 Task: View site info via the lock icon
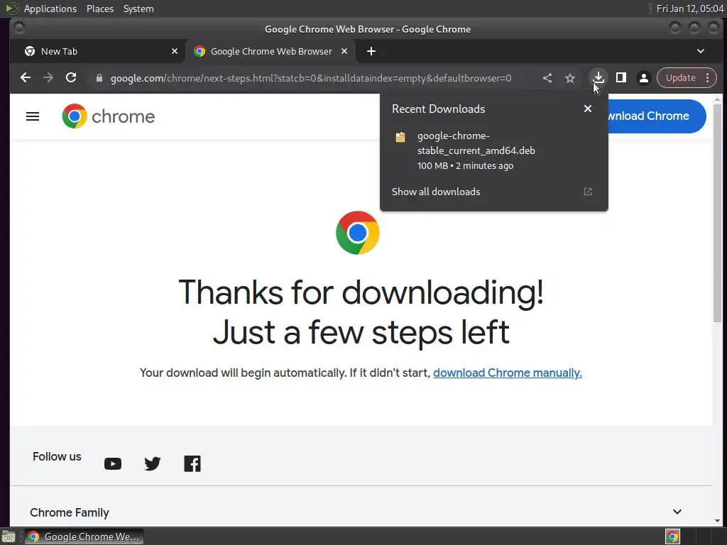[99, 78]
